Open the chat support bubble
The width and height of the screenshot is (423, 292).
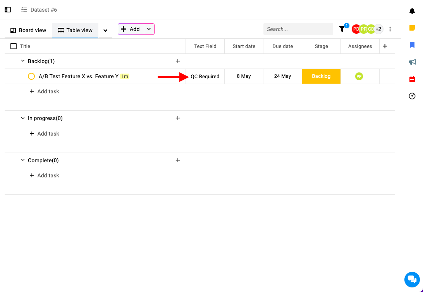(x=412, y=279)
